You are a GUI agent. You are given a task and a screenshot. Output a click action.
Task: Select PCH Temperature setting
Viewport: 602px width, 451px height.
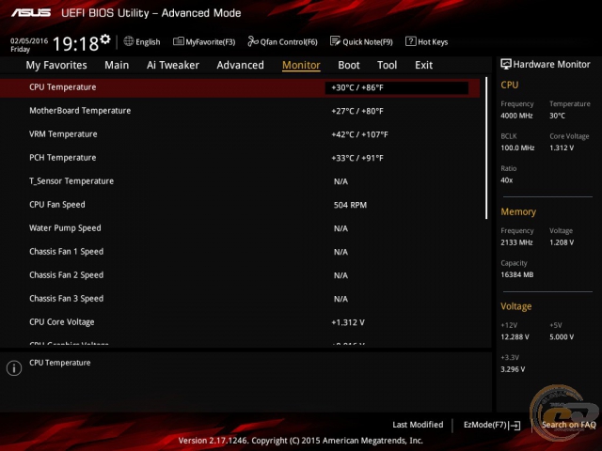click(240, 158)
